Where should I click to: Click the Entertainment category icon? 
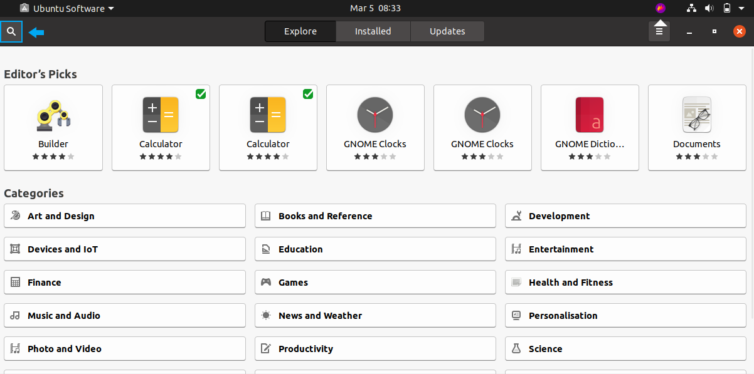[516, 249]
